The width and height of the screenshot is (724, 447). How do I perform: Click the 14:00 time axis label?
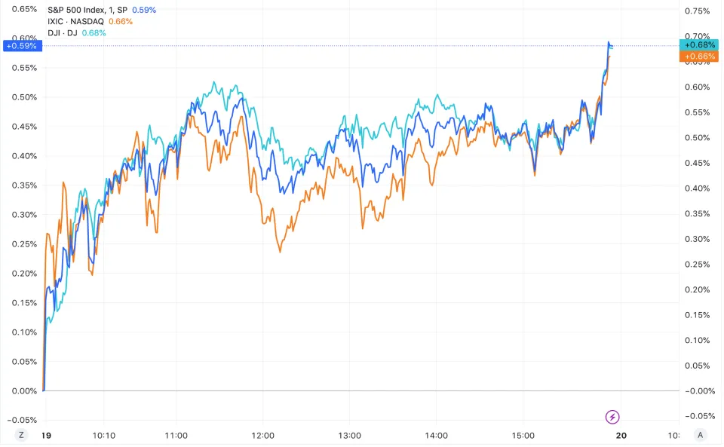[x=436, y=435]
